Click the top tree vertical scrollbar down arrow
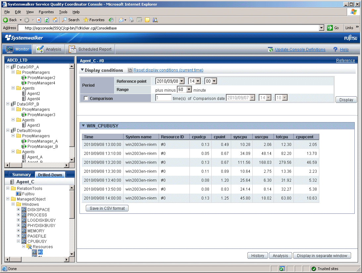Viewport: 362px width, 273px height. [72, 159]
